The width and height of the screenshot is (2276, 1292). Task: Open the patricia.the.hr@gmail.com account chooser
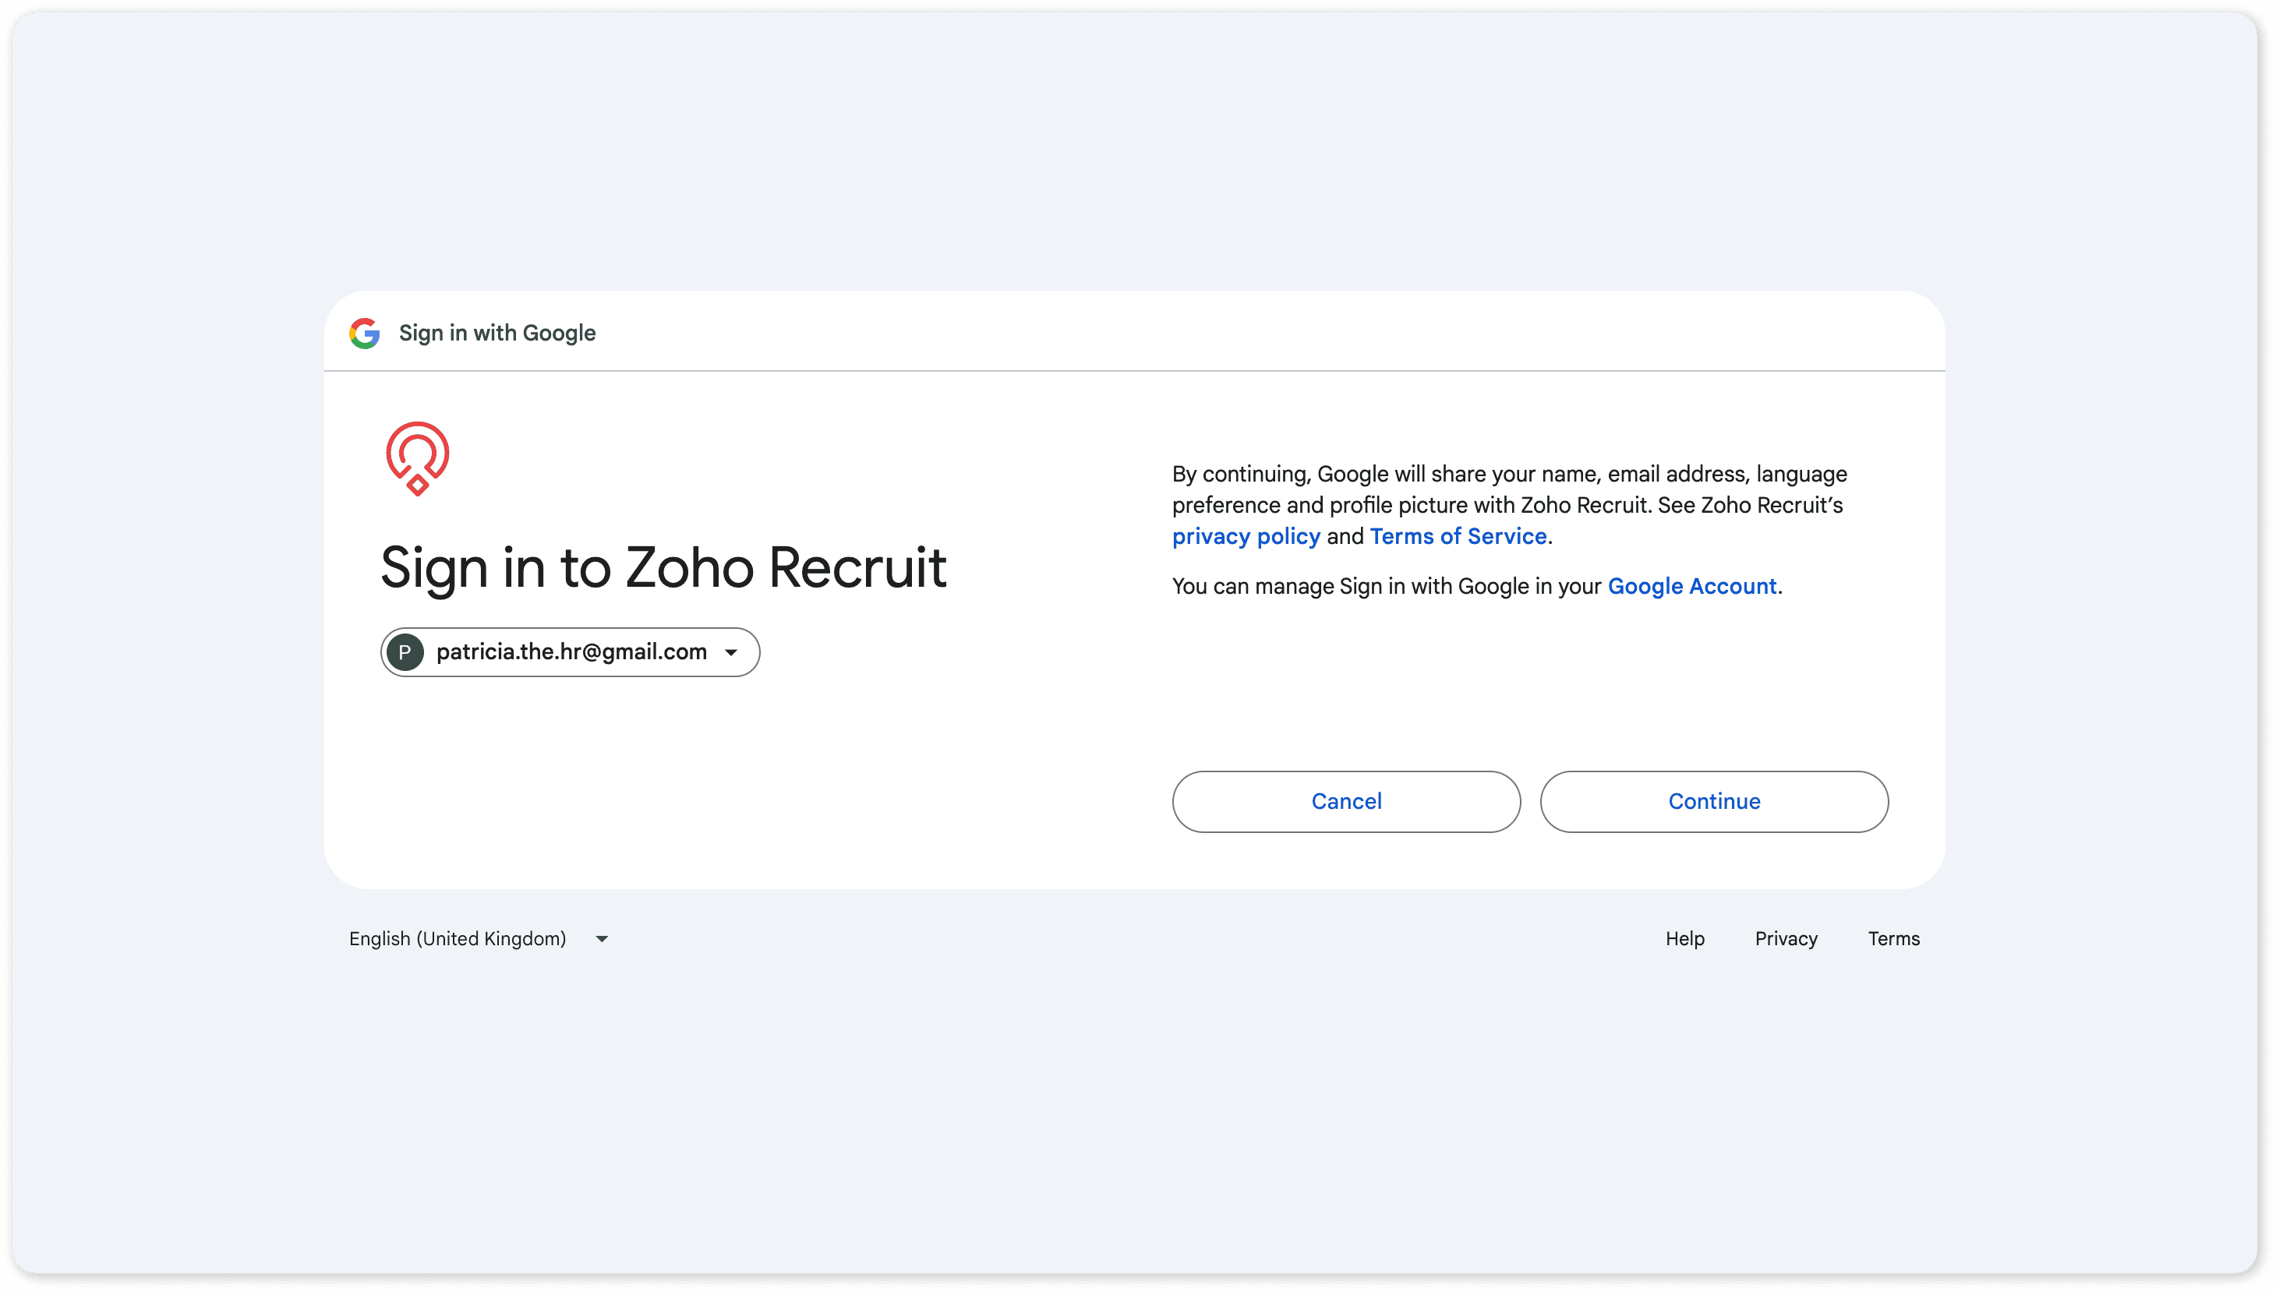tap(571, 652)
